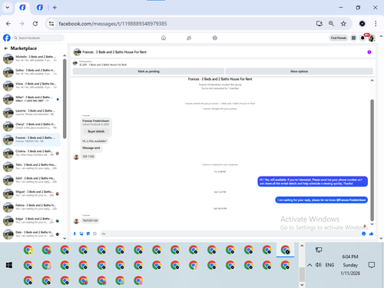384x288 pixels.
Task: Show hidden system tray icons chevron
Action: [310, 265]
